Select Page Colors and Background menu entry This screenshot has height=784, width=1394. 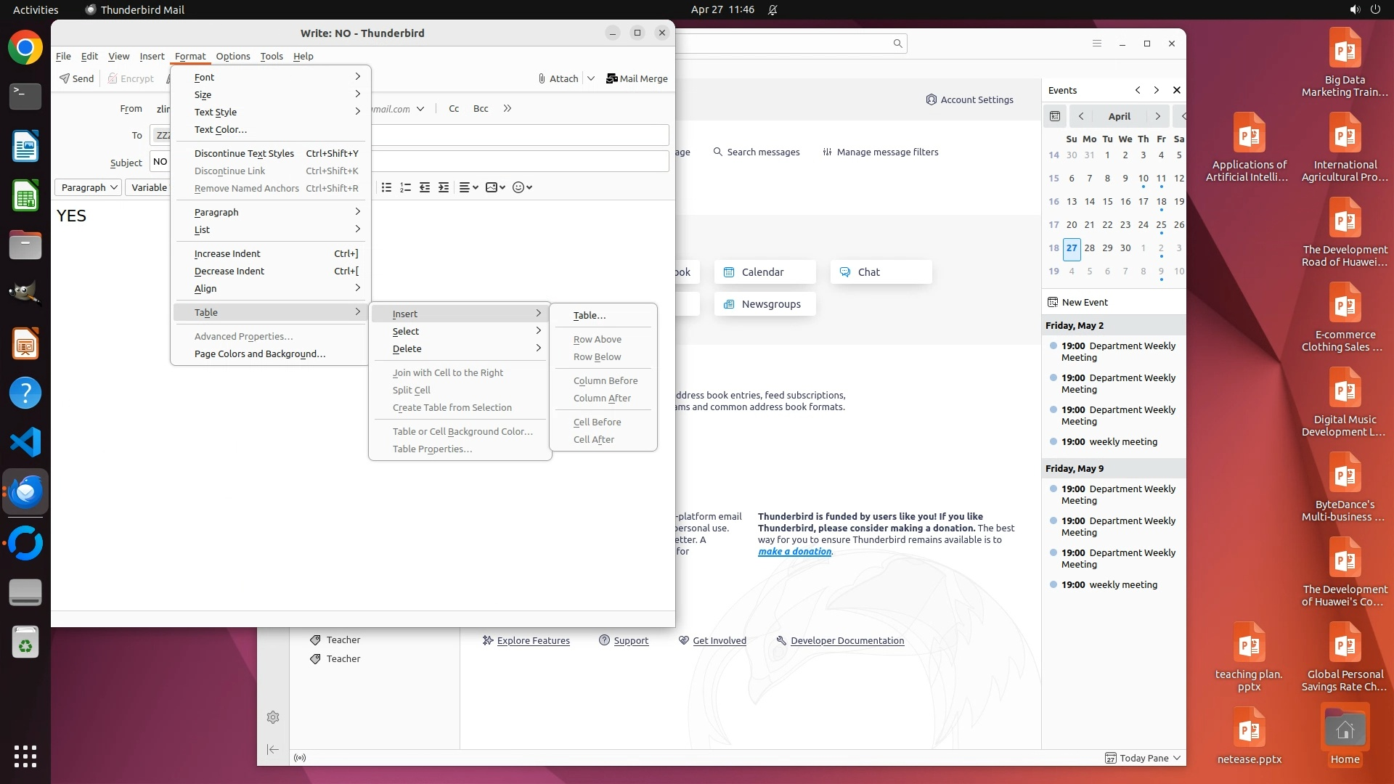[259, 354]
